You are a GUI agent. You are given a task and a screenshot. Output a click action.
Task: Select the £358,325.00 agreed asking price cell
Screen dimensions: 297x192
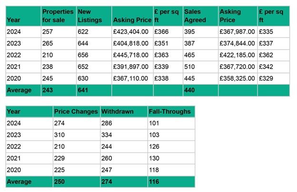238,79
